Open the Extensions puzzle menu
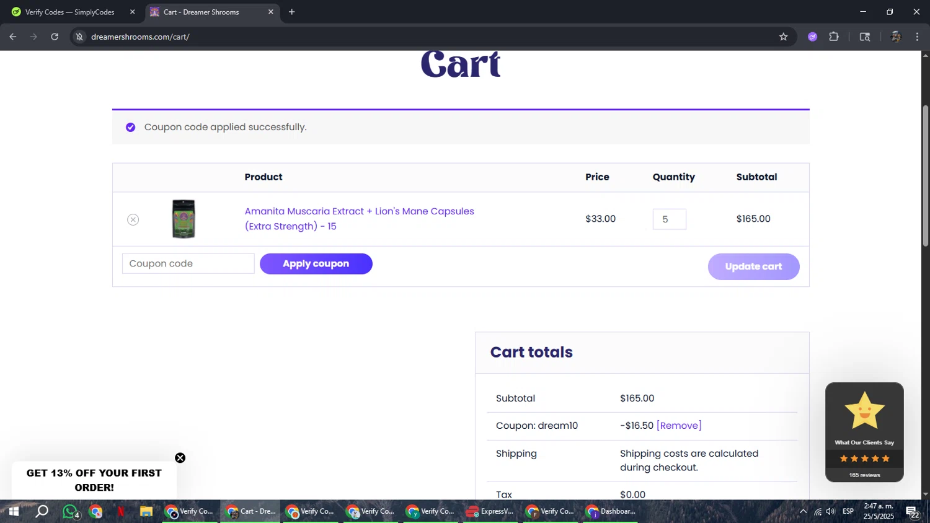This screenshot has width=930, height=523. [x=834, y=37]
